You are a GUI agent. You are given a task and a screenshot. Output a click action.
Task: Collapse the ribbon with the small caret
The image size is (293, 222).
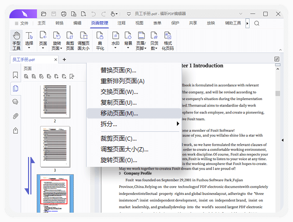coord(280,50)
